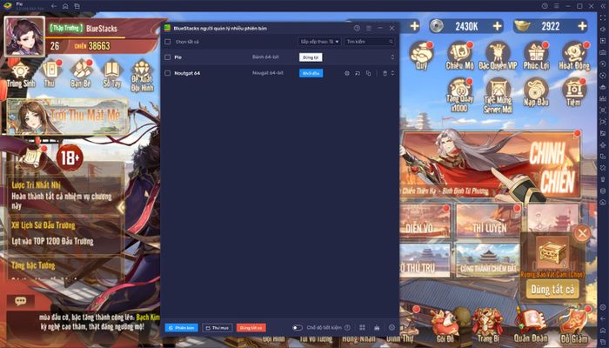Open the Phúc Lợi welfare icon
Viewport: 609px width, 348px height.
click(x=536, y=56)
